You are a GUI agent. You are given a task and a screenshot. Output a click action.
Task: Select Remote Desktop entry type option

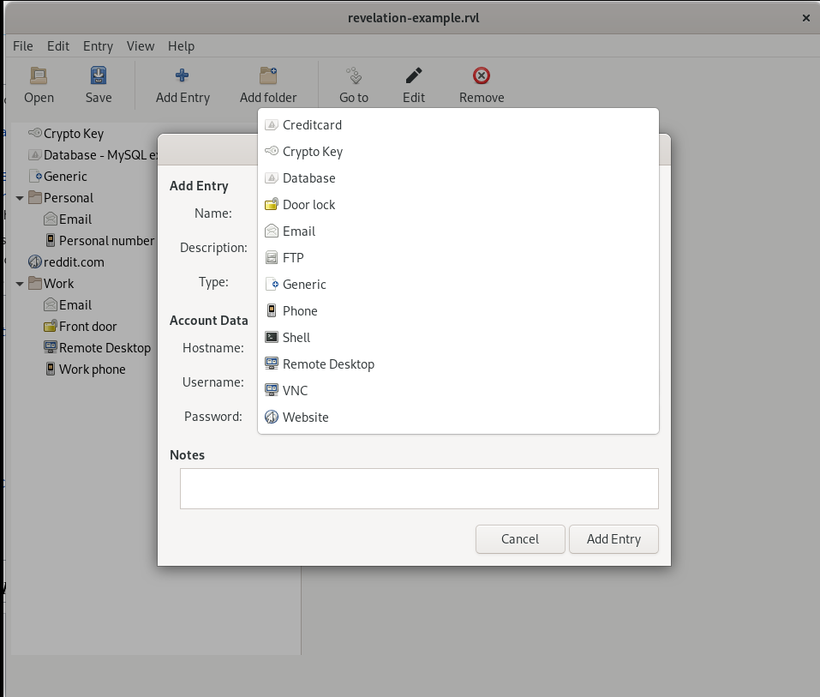[328, 364]
